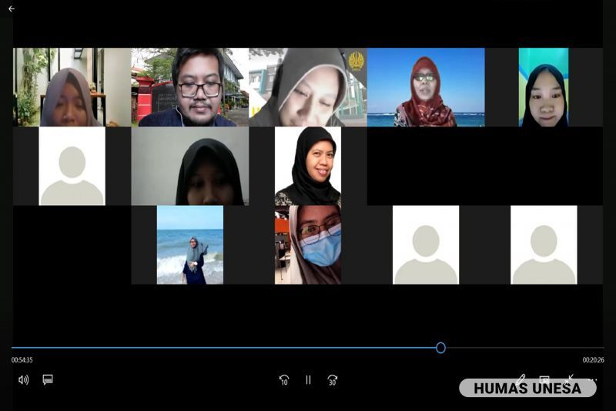Click the remaining time 00:20:26
The width and height of the screenshot is (616, 411).
click(x=593, y=360)
